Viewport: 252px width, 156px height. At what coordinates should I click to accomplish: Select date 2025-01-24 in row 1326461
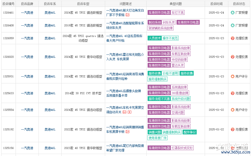(x=216, y=13)
